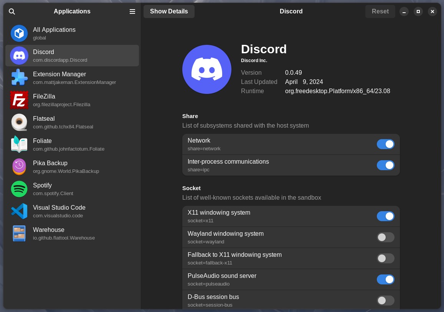Image resolution: width=444 pixels, height=312 pixels.
Task: Click the socket=wayland label
Action: 206,242
